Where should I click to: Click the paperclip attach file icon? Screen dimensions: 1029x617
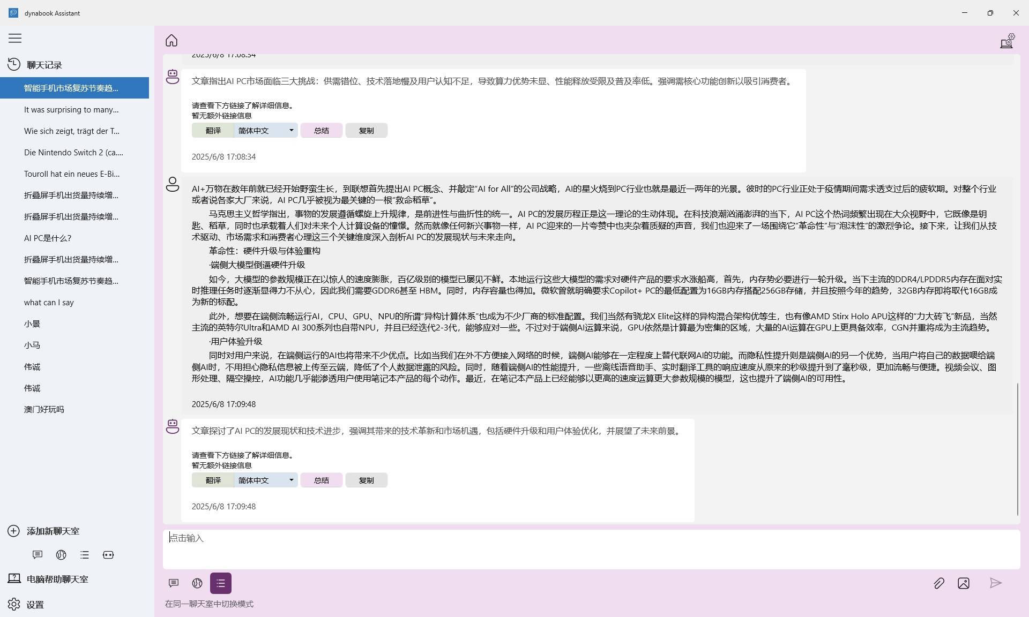click(x=938, y=583)
